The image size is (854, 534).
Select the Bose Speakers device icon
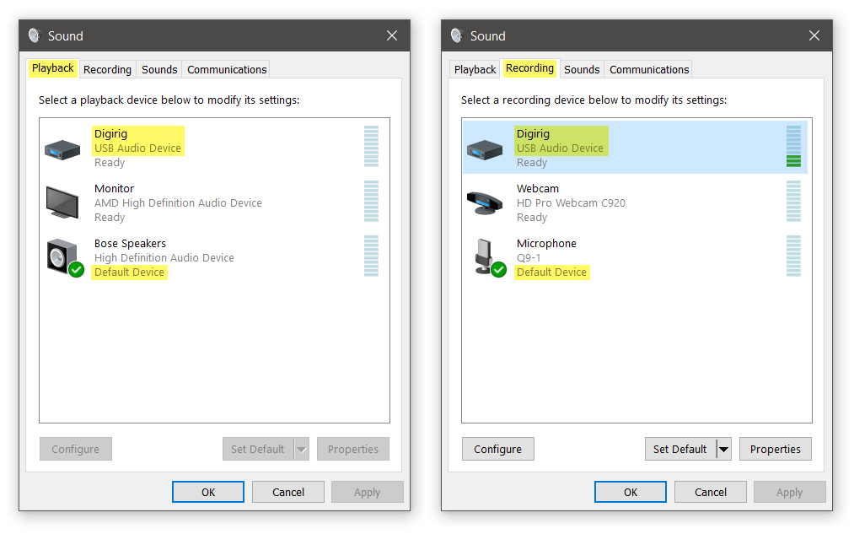(65, 257)
